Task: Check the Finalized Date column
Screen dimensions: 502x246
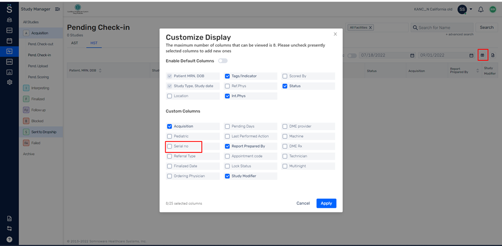Action: click(170, 166)
